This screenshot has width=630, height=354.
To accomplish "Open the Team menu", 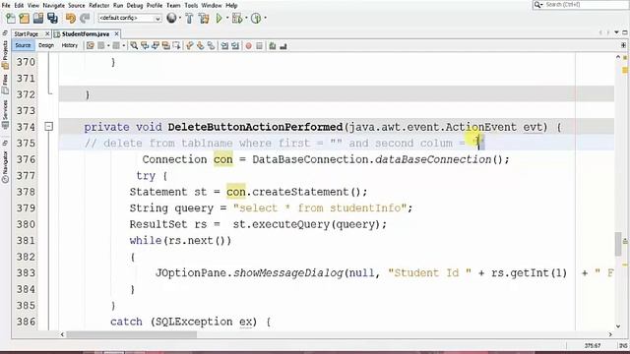I will point(173,6).
